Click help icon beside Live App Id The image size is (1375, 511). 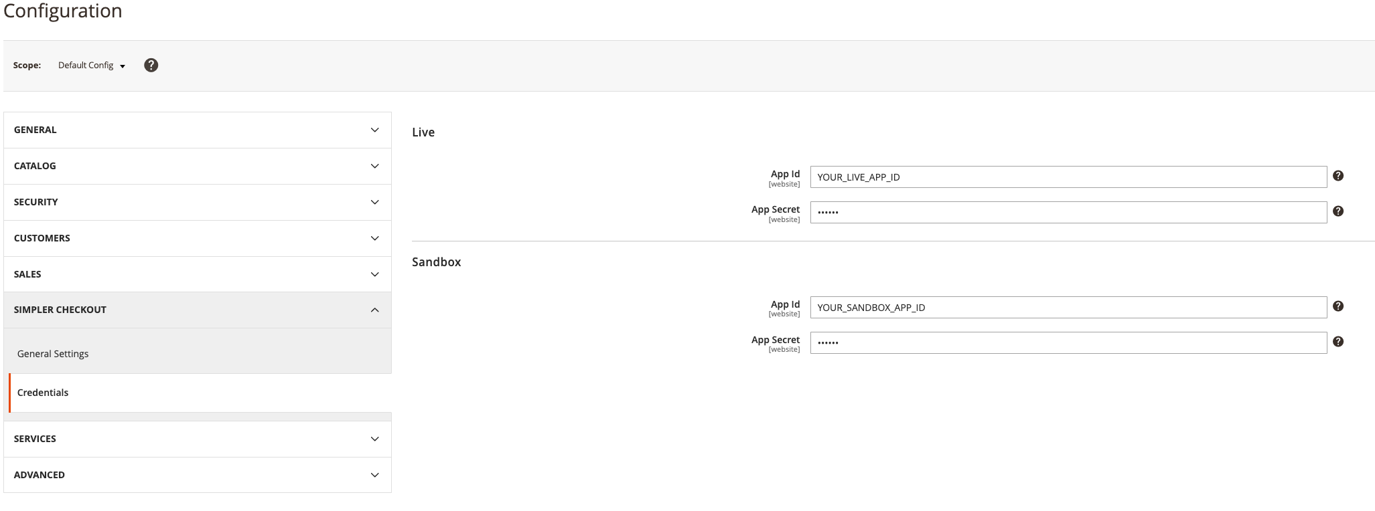tap(1338, 176)
